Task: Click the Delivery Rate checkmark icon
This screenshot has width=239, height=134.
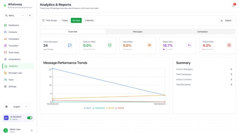Action: tap(110, 45)
